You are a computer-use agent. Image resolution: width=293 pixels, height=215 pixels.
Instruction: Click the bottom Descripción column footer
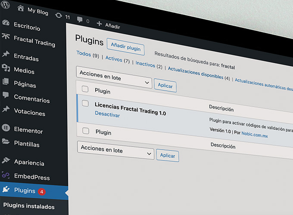pos(223,146)
